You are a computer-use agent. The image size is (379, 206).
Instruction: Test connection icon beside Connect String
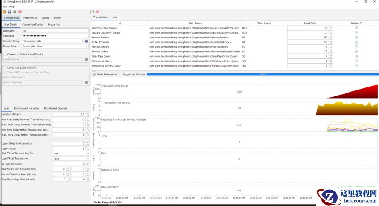pos(86,41)
